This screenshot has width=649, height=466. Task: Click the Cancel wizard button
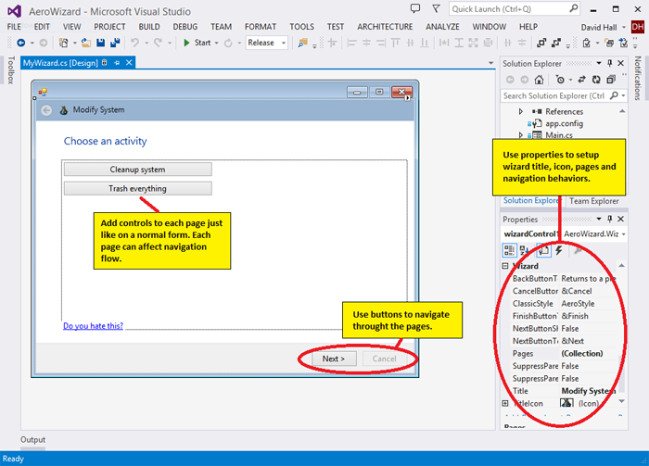pyautogui.click(x=384, y=359)
